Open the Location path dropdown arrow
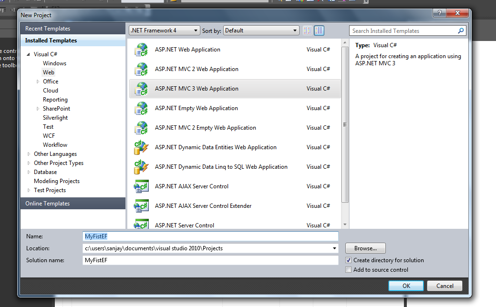This screenshot has height=307, width=496. 334,248
